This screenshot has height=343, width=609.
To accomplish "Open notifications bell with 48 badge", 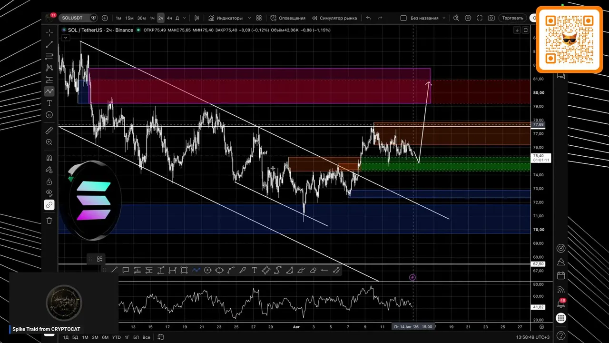I will [x=561, y=303].
